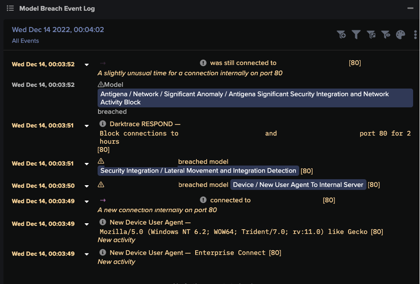Open the All Events link
This screenshot has width=420, height=284.
pyautogui.click(x=25, y=41)
